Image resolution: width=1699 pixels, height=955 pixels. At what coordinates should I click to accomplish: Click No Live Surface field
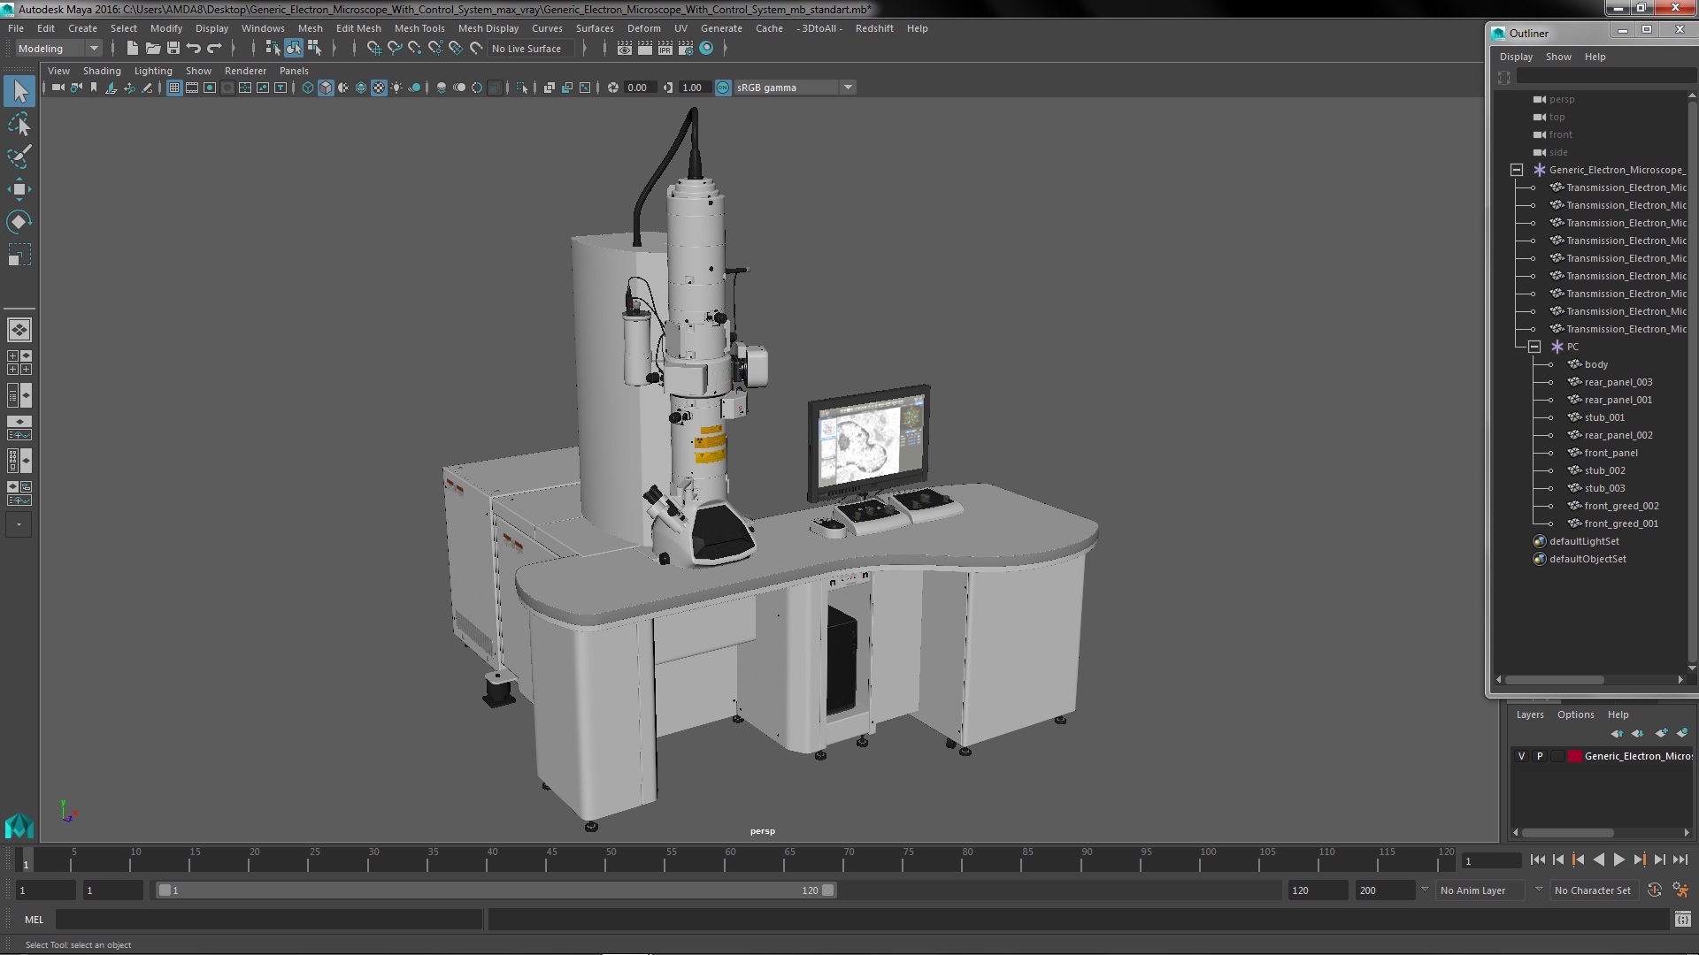pos(528,49)
